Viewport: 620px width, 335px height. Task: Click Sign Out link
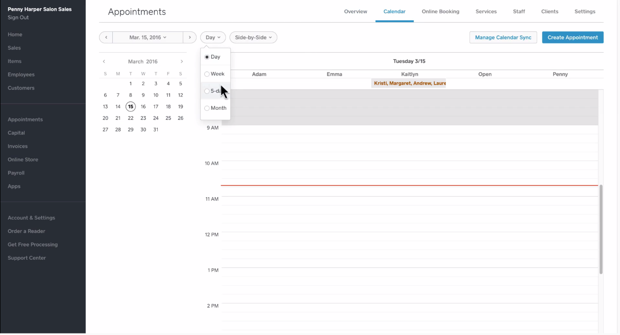18,17
